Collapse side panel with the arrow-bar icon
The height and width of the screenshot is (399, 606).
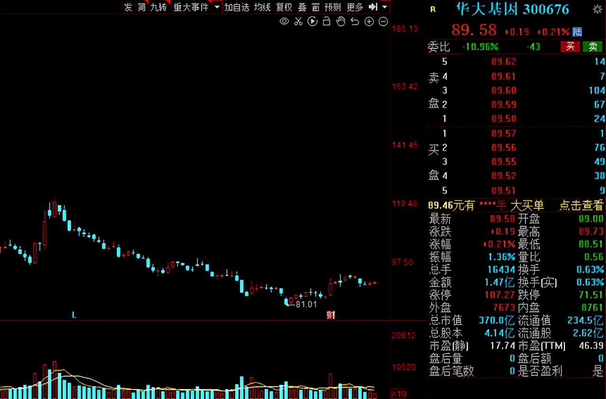(373, 7)
